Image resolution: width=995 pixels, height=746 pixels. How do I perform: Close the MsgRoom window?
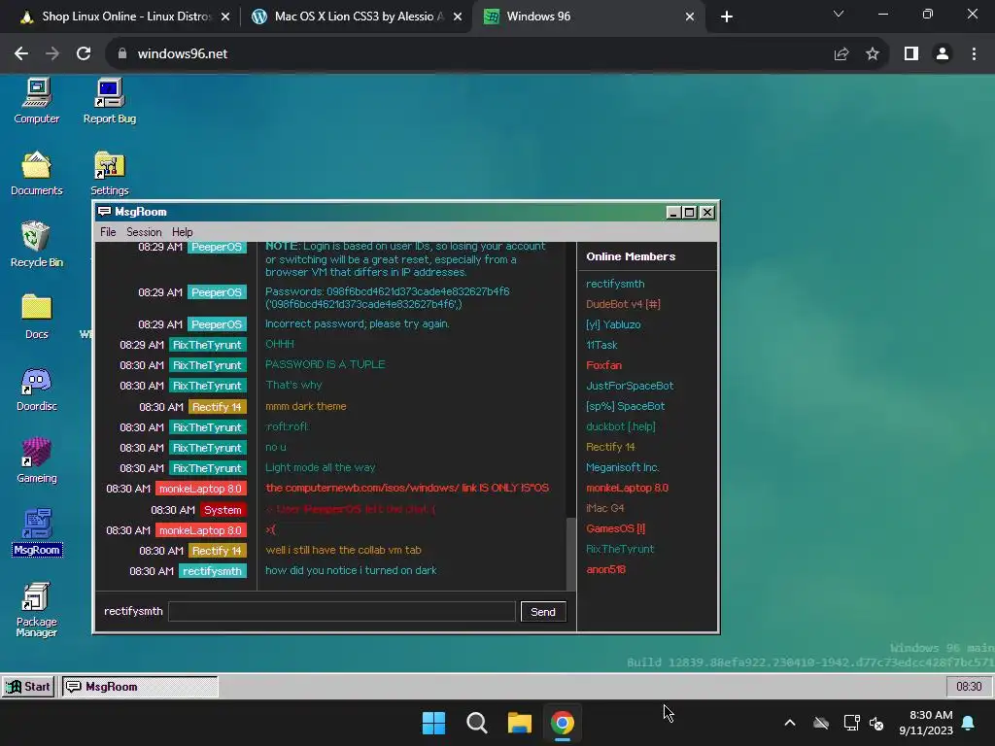(x=706, y=213)
